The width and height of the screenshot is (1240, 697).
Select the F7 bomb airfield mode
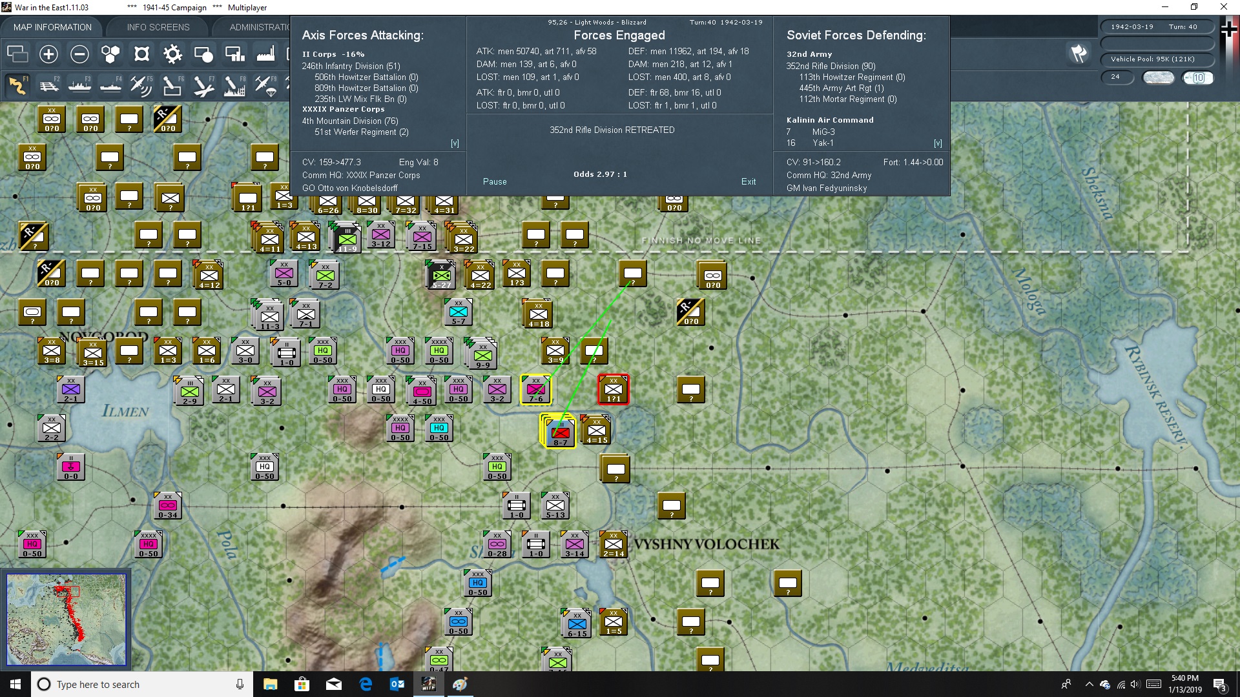coord(203,85)
